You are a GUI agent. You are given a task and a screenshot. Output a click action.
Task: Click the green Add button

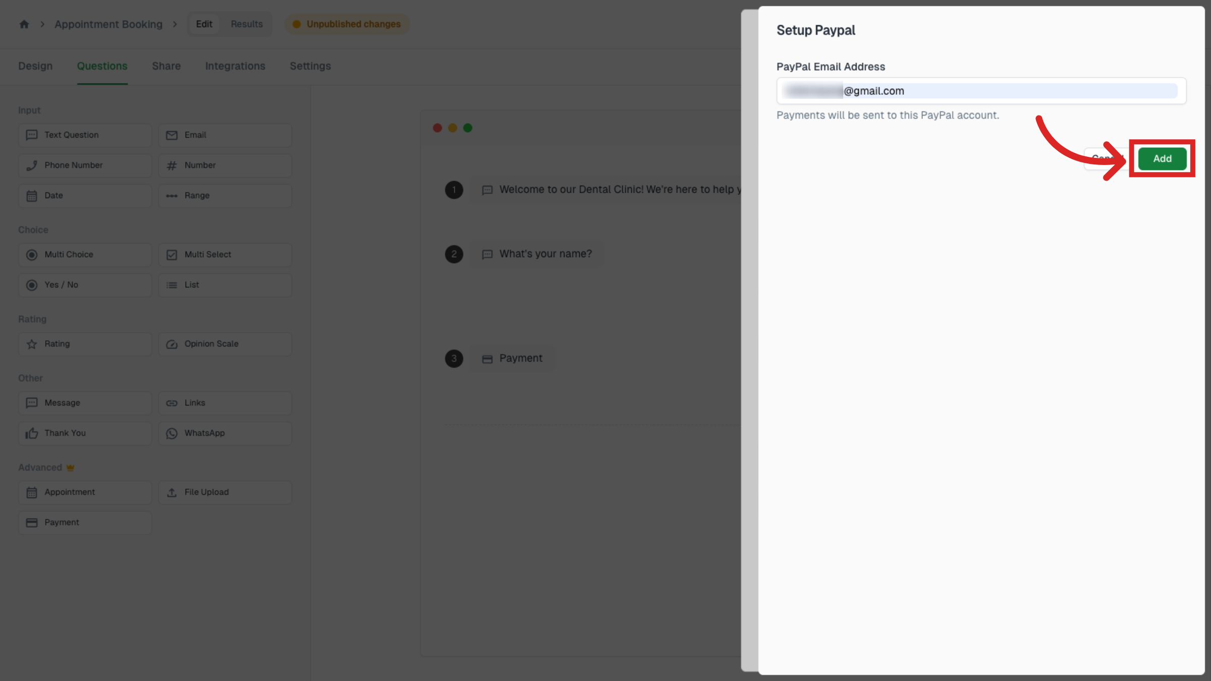[x=1162, y=158]
